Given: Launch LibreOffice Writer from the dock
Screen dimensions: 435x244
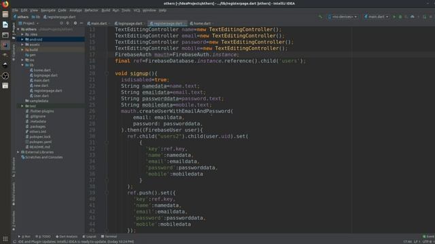Looking at the screenshot, I should [5, 24].
